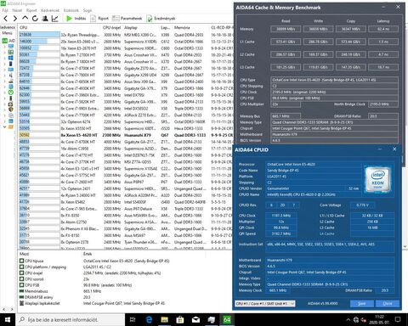Switch to the Kedvencek tab in the left pane
The height and width of the screenshot is (326, 408).
tap(8, 27)
